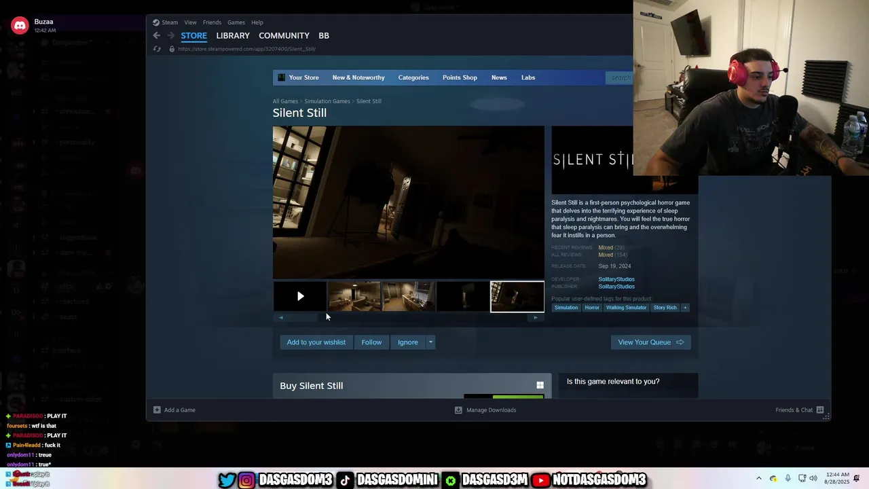The height and width of the screenshot is (489, 869).
Task: Open the View menu
Action: 190,22
